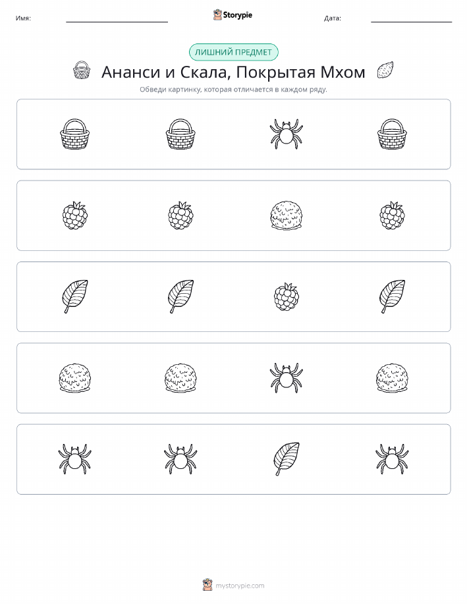Click the last leaf in row three
The image size is (467, 604).
tap(392, 296)
